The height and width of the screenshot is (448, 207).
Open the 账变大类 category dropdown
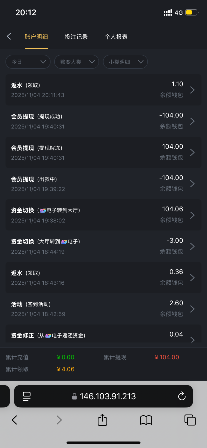76,62
